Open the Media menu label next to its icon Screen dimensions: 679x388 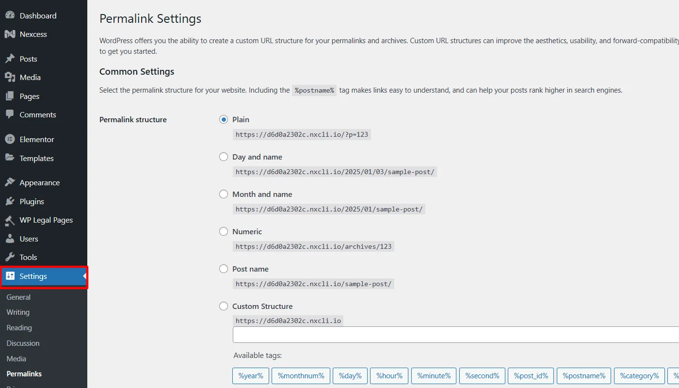30,77
